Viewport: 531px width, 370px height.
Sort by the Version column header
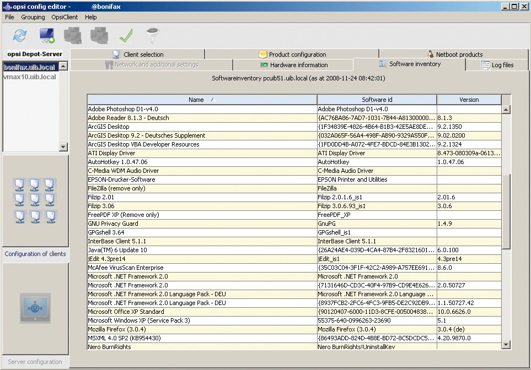point(469,100)
